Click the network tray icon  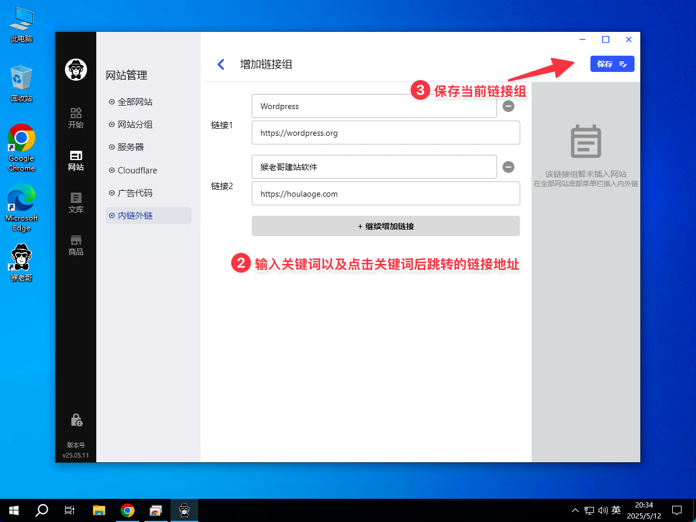tap(589, 510)
